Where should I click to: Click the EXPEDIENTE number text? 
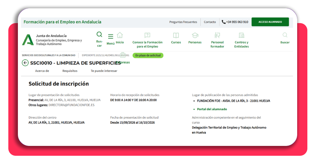[106, 55]
